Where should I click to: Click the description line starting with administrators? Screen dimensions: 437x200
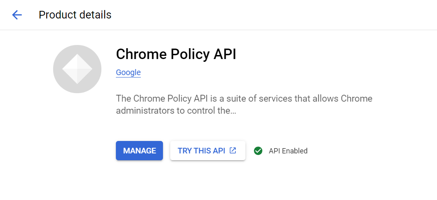coord(176,111)
